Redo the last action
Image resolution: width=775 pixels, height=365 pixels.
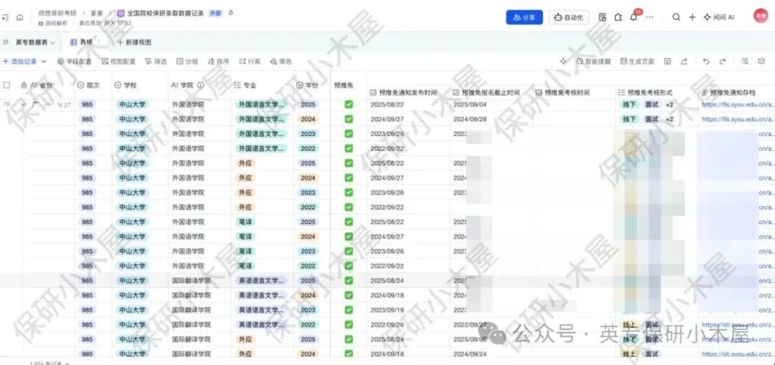click(x=723, y=62)
